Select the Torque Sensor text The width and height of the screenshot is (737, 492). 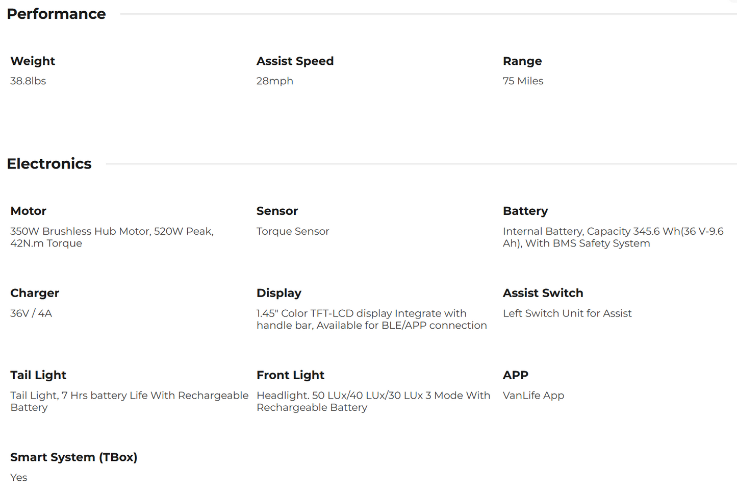click(x=293, y=231)
